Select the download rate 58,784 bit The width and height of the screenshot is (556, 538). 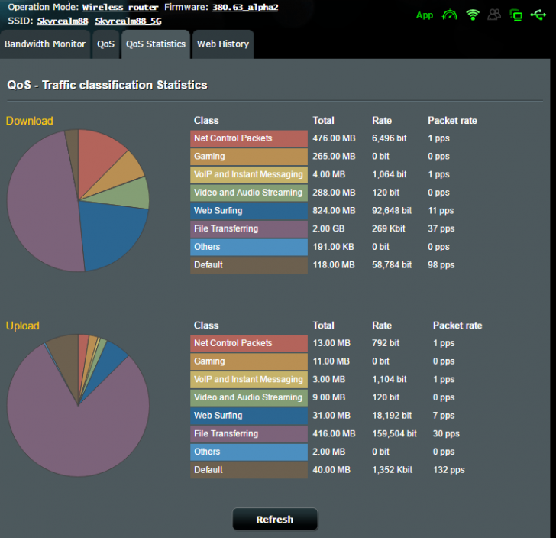pos(392,265)
